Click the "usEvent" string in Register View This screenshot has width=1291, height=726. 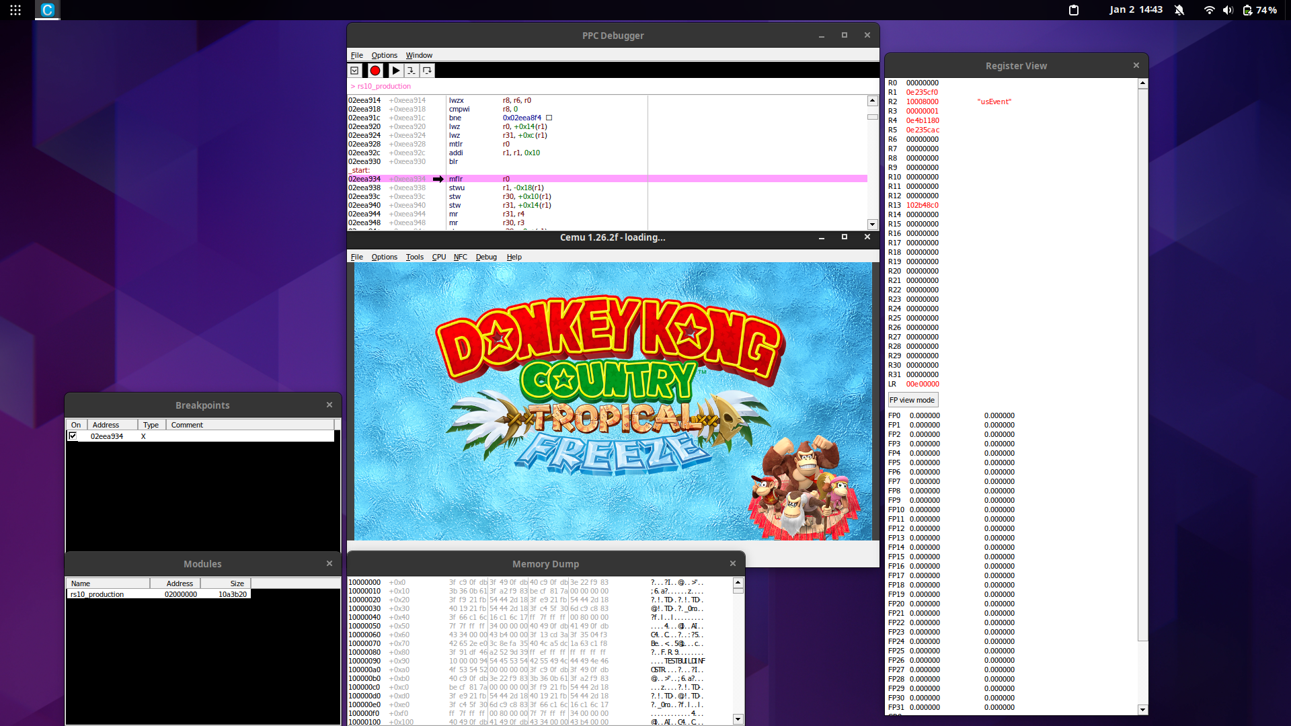(x=994, y=102)
